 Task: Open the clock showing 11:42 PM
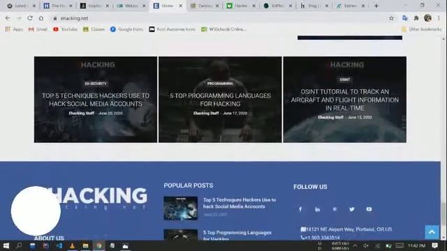[416, 245]
